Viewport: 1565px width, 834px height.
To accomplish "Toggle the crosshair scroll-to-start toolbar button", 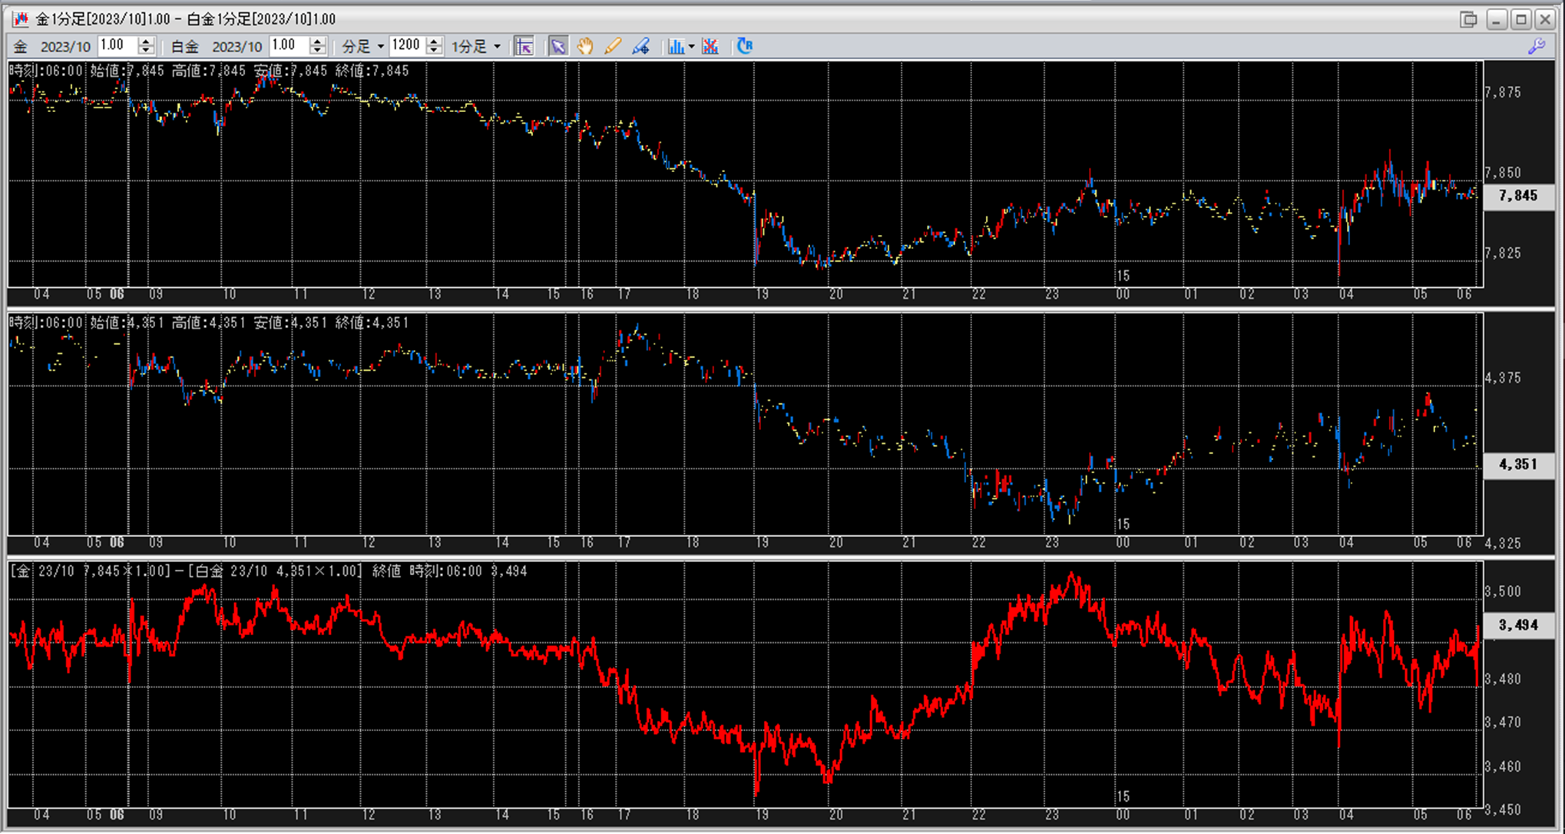I will point(524,47).
